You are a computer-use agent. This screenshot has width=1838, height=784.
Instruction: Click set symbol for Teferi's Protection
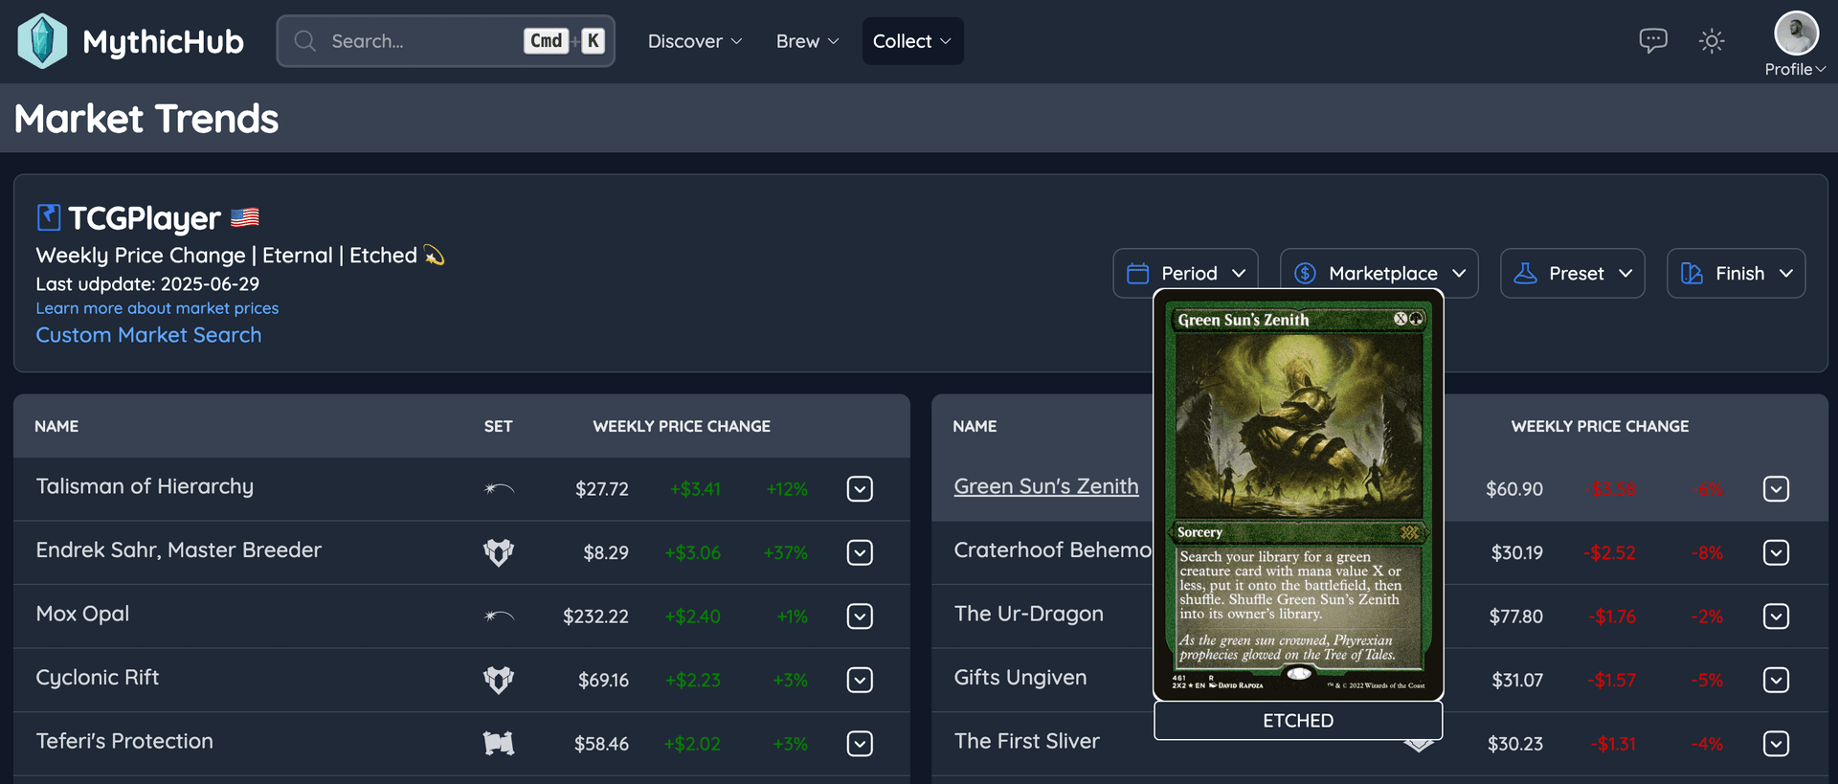pyautogui.click(x=499, y=744)
